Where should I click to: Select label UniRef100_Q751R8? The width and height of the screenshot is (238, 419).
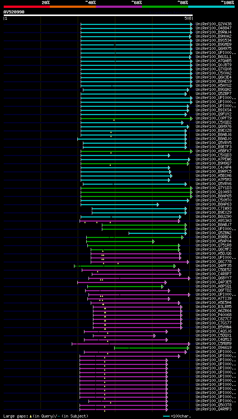(x=213, y=245)
